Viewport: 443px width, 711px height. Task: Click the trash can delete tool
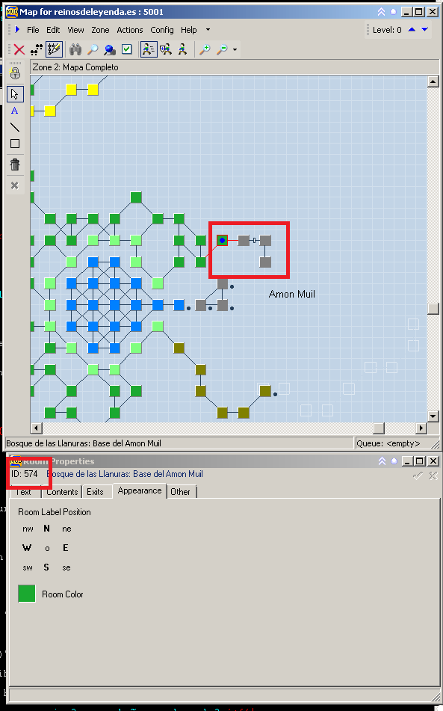click(15, 164)
